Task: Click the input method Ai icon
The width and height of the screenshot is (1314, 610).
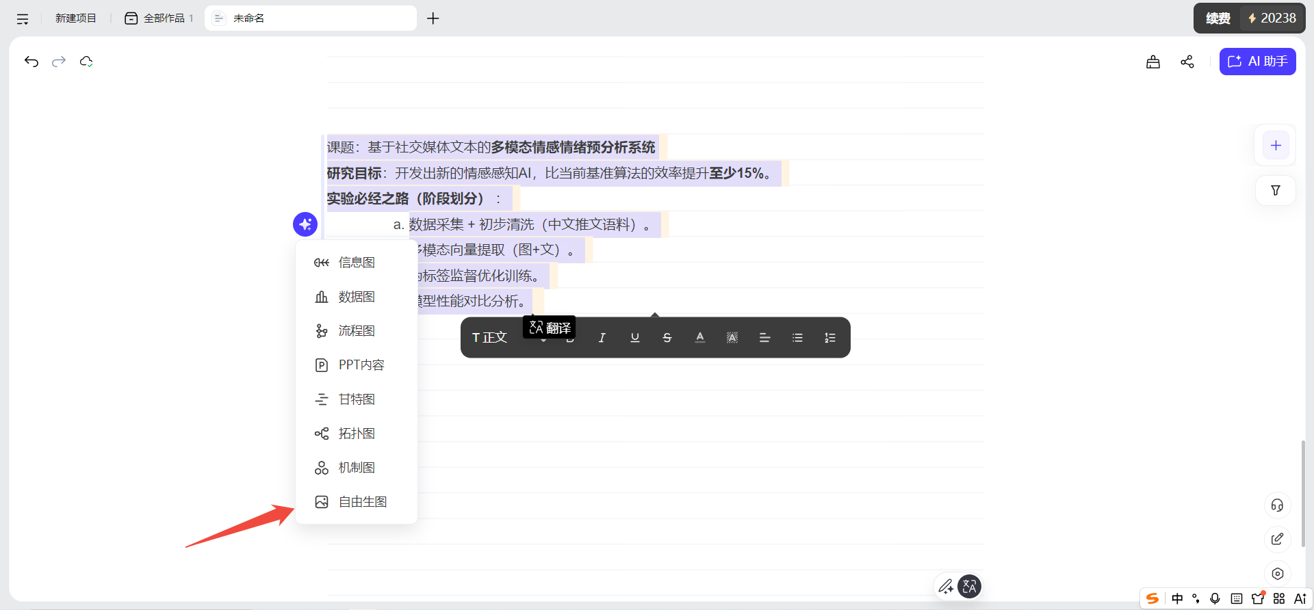Action: pyautogui.click(x=1300, y=598)
